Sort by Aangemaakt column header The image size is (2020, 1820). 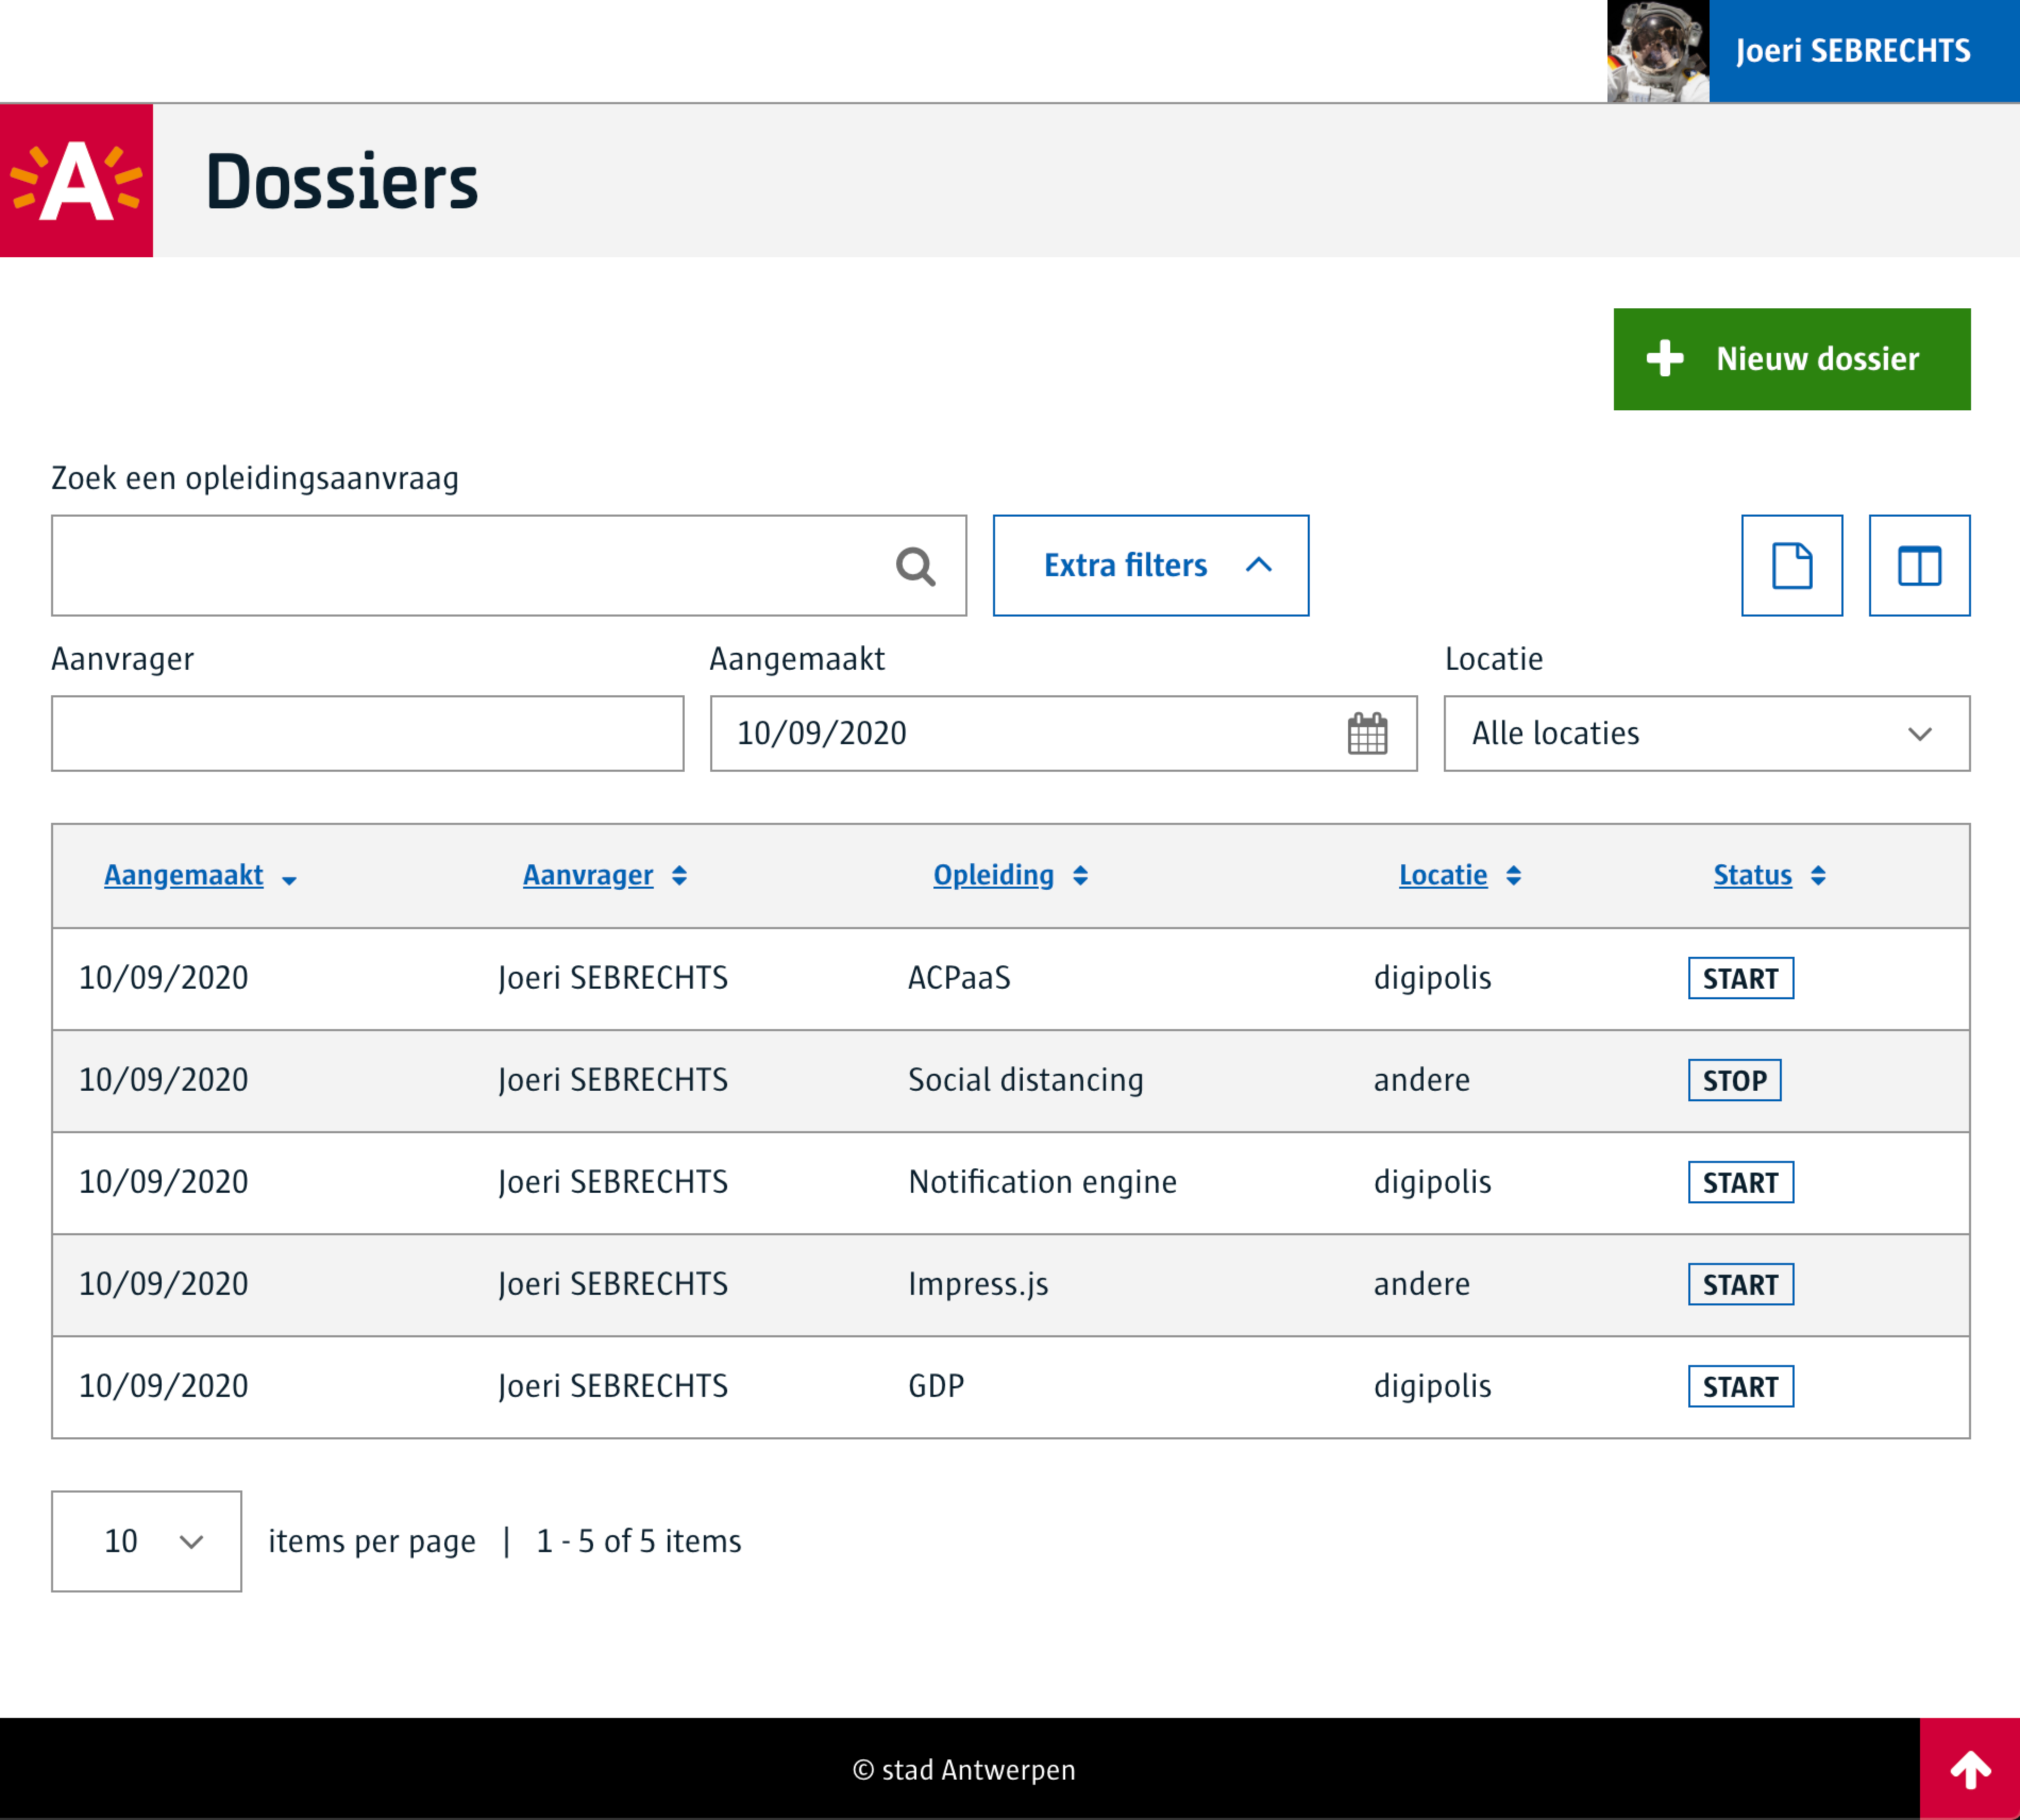pyautogui.click(x=184, y=875)
